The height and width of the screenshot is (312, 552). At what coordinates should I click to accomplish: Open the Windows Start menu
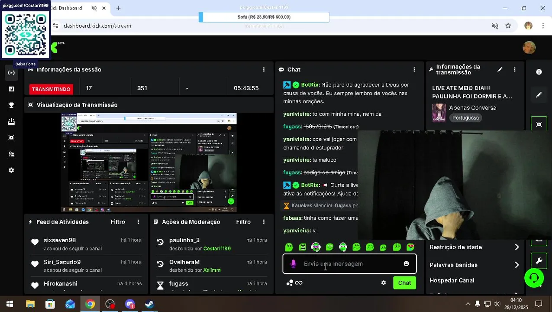point(10,304)
